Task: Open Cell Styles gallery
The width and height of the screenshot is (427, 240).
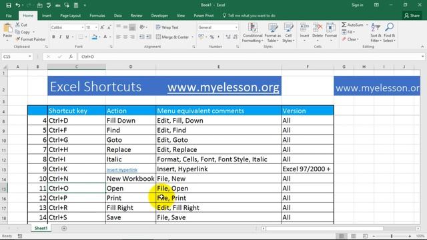Action: click(288, 33)
